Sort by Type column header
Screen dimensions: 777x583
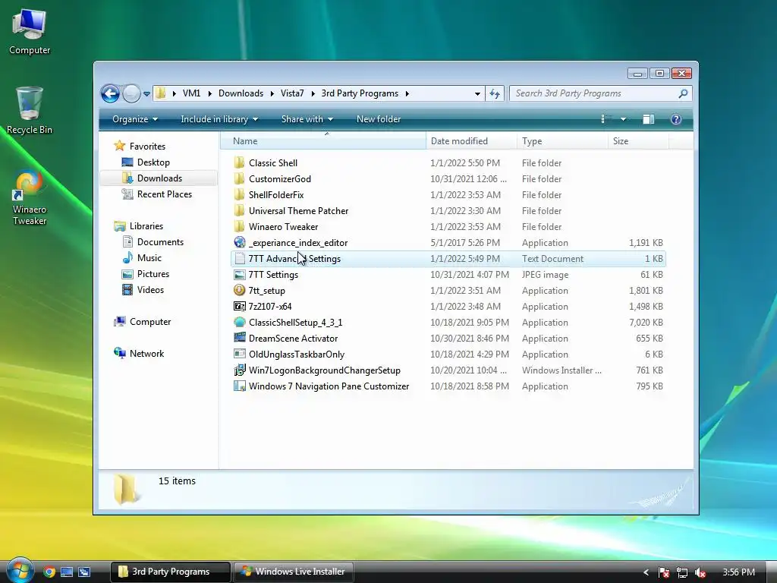[562, 140]
